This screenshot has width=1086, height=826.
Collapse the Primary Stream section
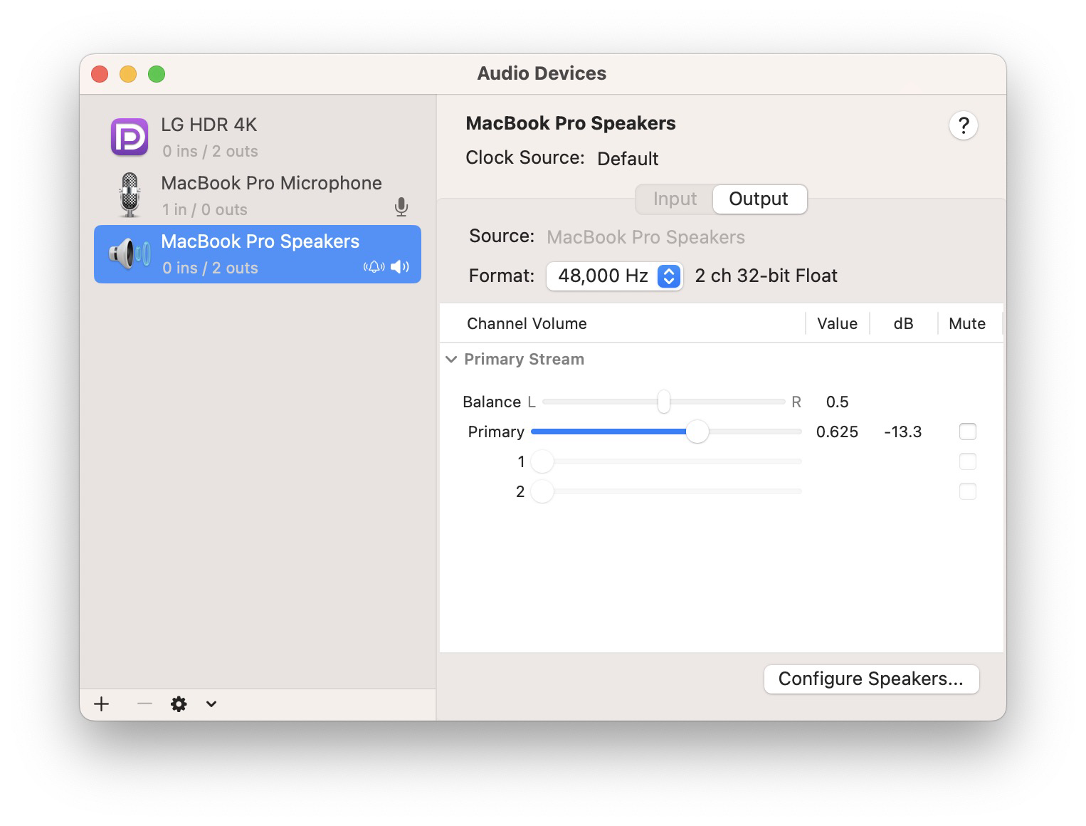[451, 360]
